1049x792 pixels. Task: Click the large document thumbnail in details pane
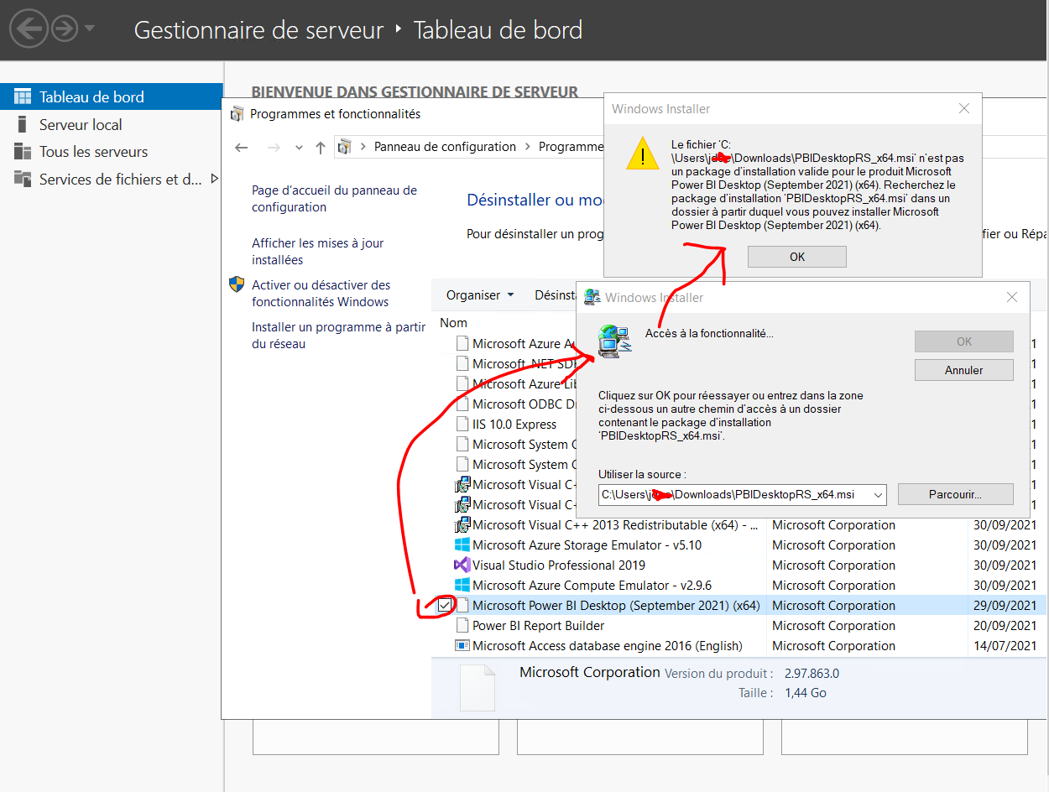[x=478, y=686]
